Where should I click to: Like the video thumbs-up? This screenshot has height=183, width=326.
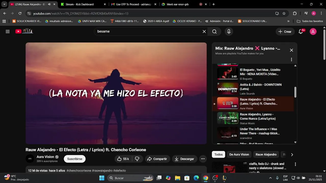[x=123, y=159]
